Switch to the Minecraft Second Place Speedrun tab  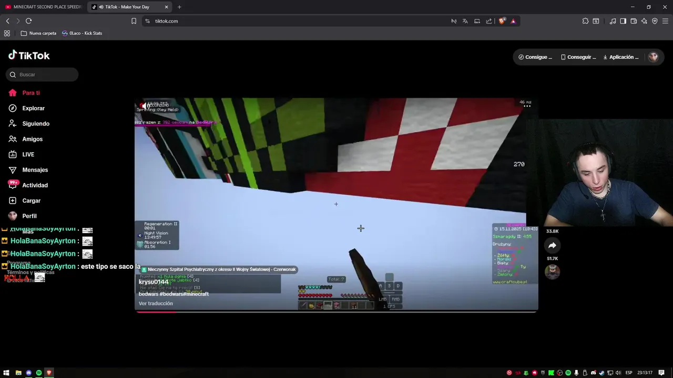44,7
